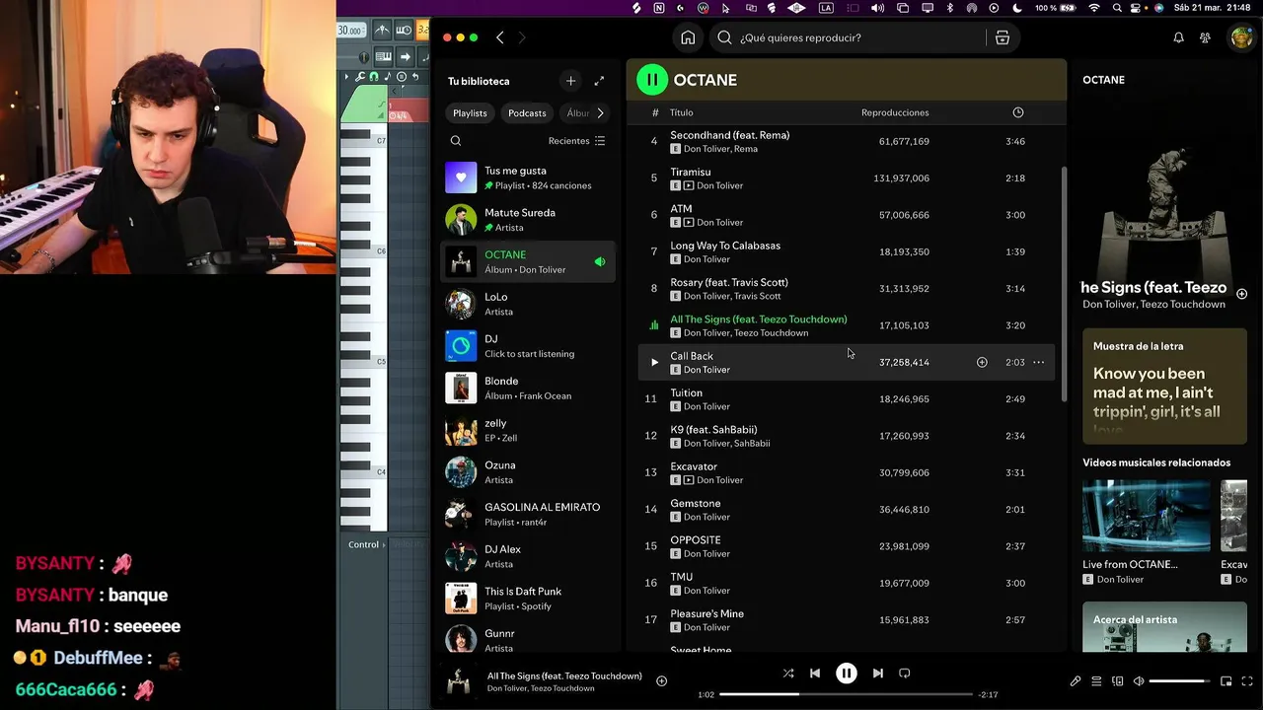This screenshot has height=710, width=1263.
Task: Open the Tus me gusta playlist
Action: click(528, 177)
